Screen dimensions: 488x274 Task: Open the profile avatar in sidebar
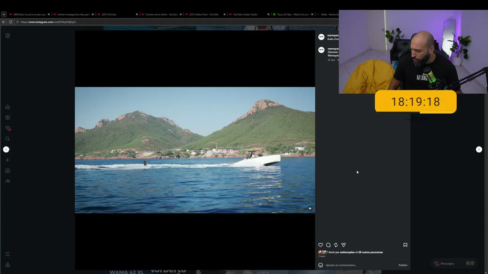click(x=7, y=181)
